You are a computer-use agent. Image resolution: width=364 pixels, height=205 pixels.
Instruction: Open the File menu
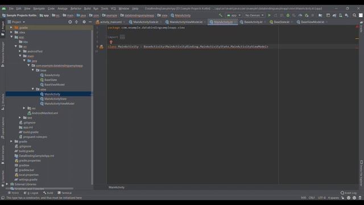tap(11, 9)
